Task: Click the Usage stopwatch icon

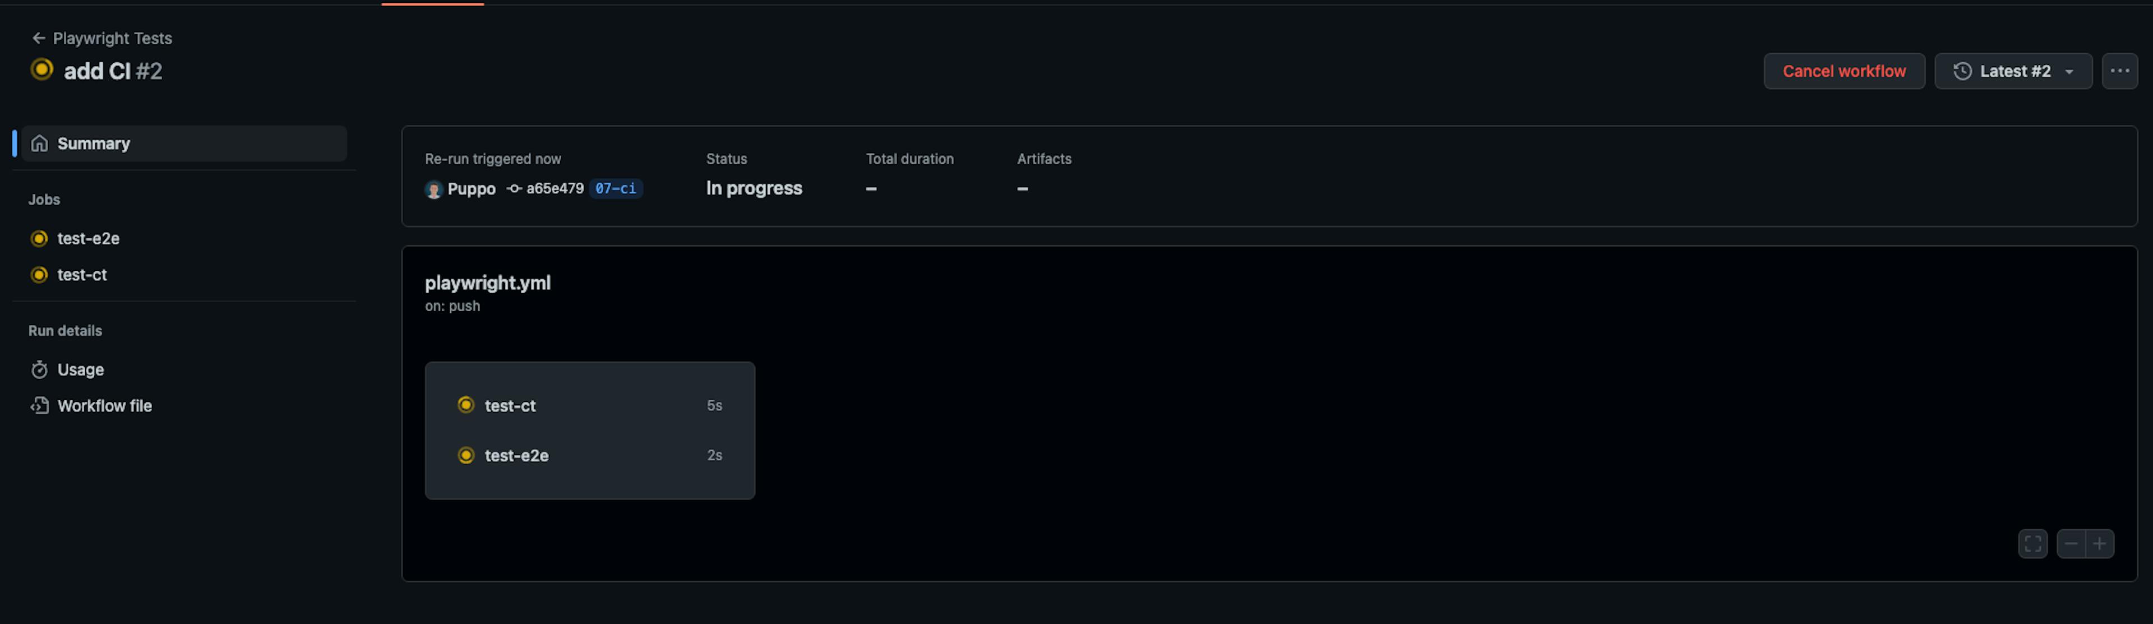Action: [39, 369]
